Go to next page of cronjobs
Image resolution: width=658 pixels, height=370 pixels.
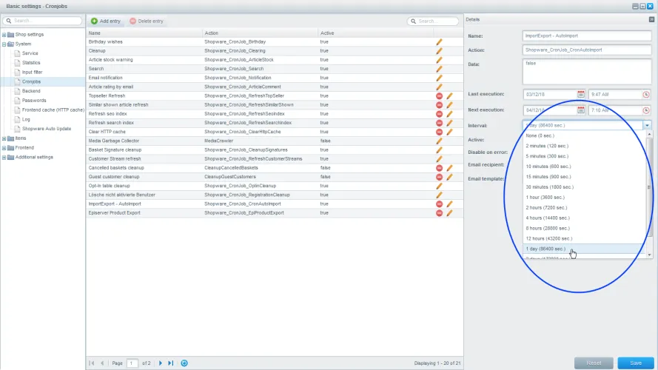point(161,363)
